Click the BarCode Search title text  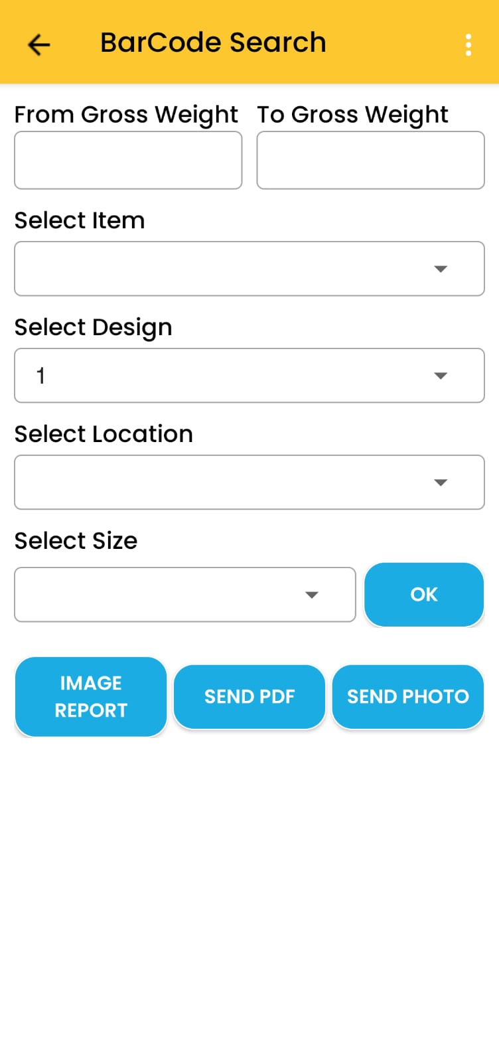click(213, 42)
